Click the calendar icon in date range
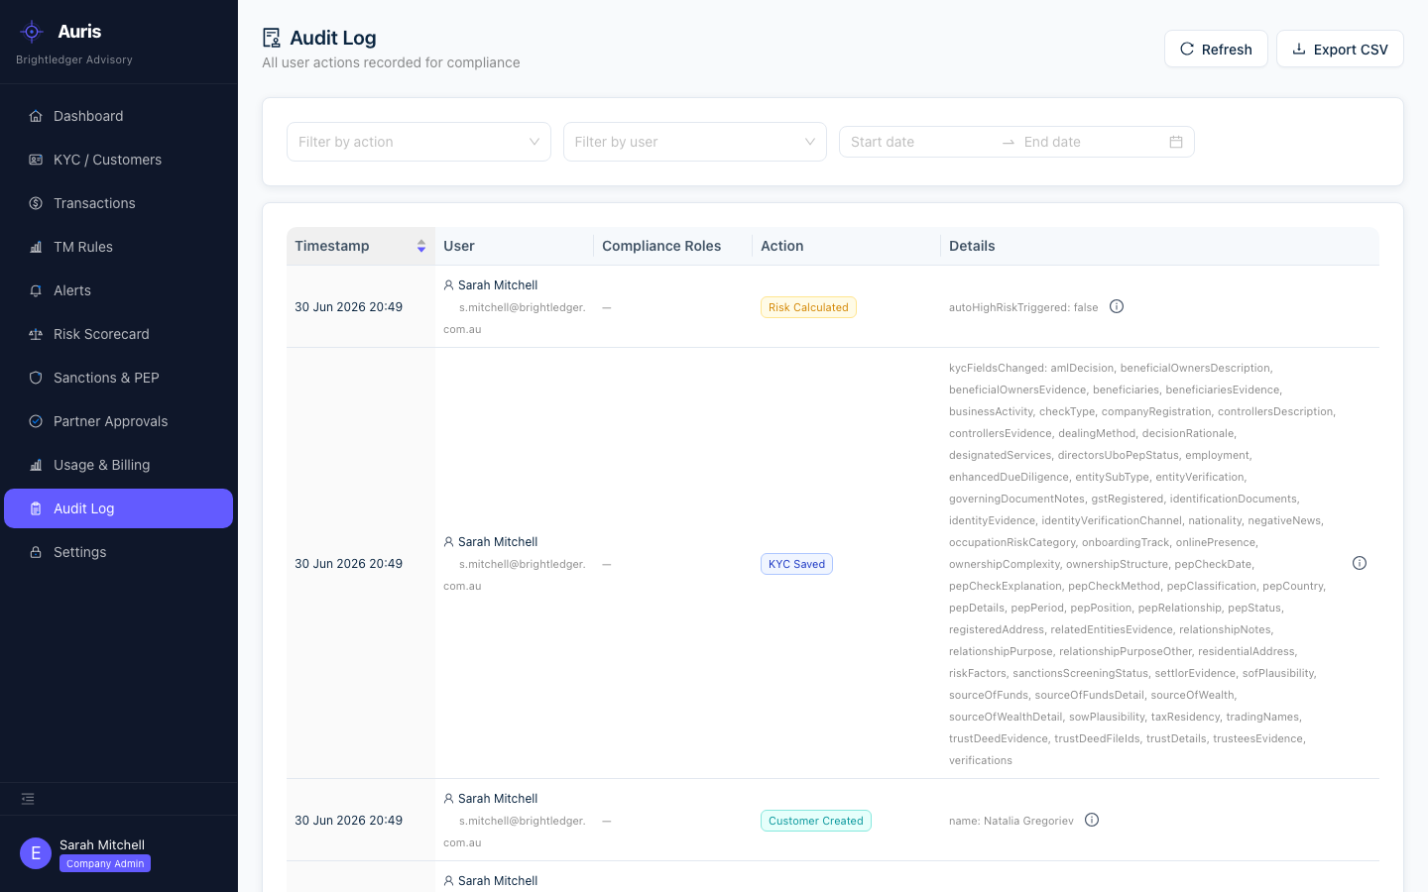 pyautogui.click(x=1176, y=142)
